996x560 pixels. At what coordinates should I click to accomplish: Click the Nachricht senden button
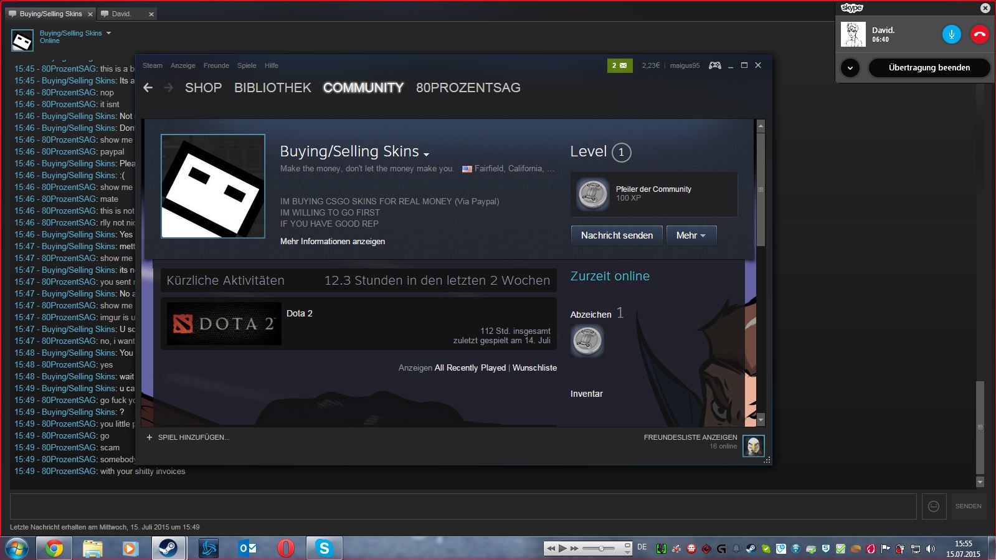pos(616,235)
